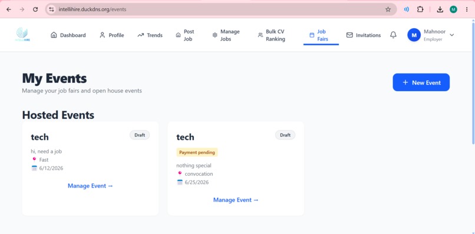Click Manage Event for the convocation event
The image size is (475, 234).
[x=236, y=200]
